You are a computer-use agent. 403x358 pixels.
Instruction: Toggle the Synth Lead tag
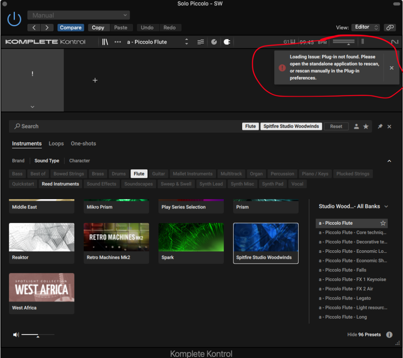pyautogui.click(x=211, y=184)
